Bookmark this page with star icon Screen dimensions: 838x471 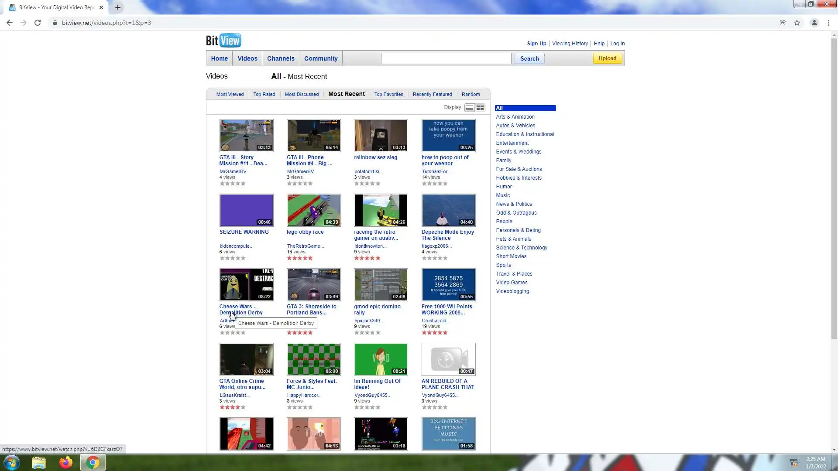click(x=797, y=23)
